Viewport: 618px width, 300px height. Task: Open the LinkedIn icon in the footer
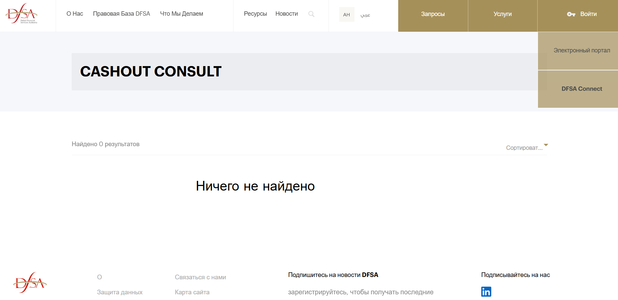point(486,292)
